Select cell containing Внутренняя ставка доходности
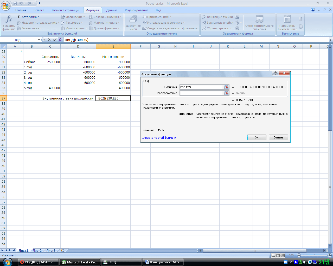 point(68,98)
